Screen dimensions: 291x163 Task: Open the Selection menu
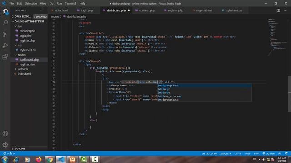pyautogui.click(x=31, y=3)
